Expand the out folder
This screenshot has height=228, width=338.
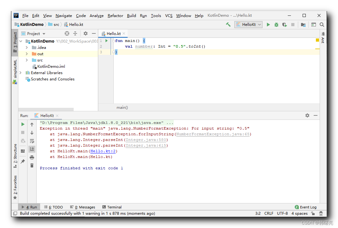27,54
